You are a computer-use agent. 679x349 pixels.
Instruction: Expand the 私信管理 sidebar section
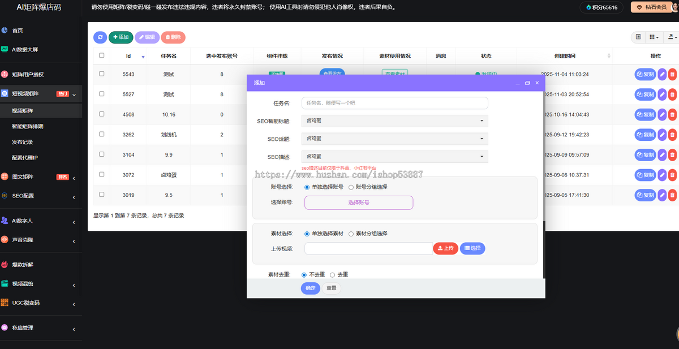(41, 328)
